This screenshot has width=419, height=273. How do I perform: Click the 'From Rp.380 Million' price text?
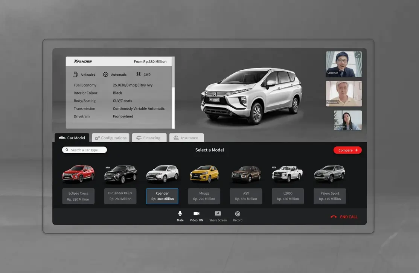coord(150,61)
